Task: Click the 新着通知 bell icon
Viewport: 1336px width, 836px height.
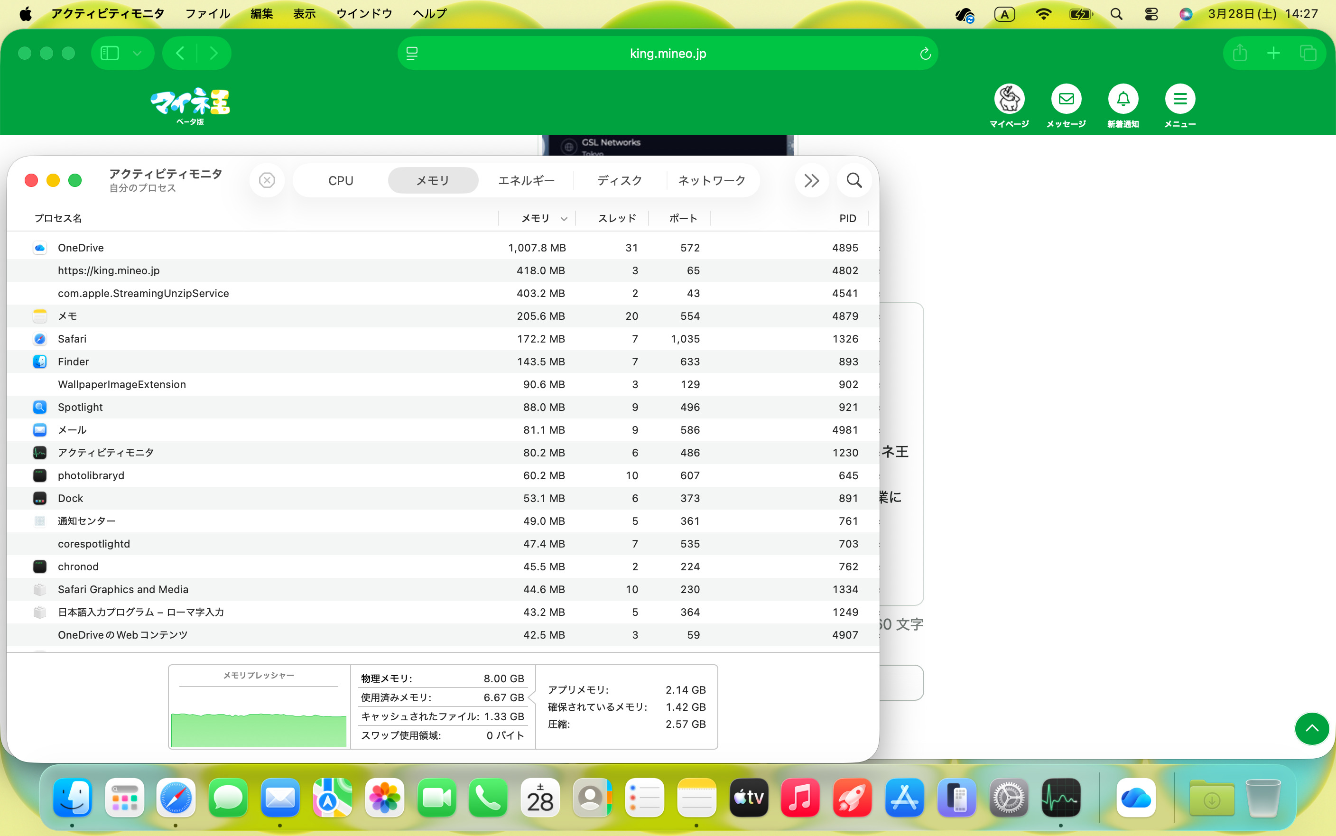Action: tap(1123, 100)
